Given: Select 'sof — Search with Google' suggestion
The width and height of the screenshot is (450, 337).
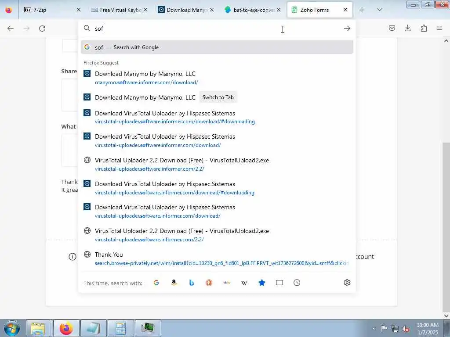Looking at the screenshot, I should (217, 47).
